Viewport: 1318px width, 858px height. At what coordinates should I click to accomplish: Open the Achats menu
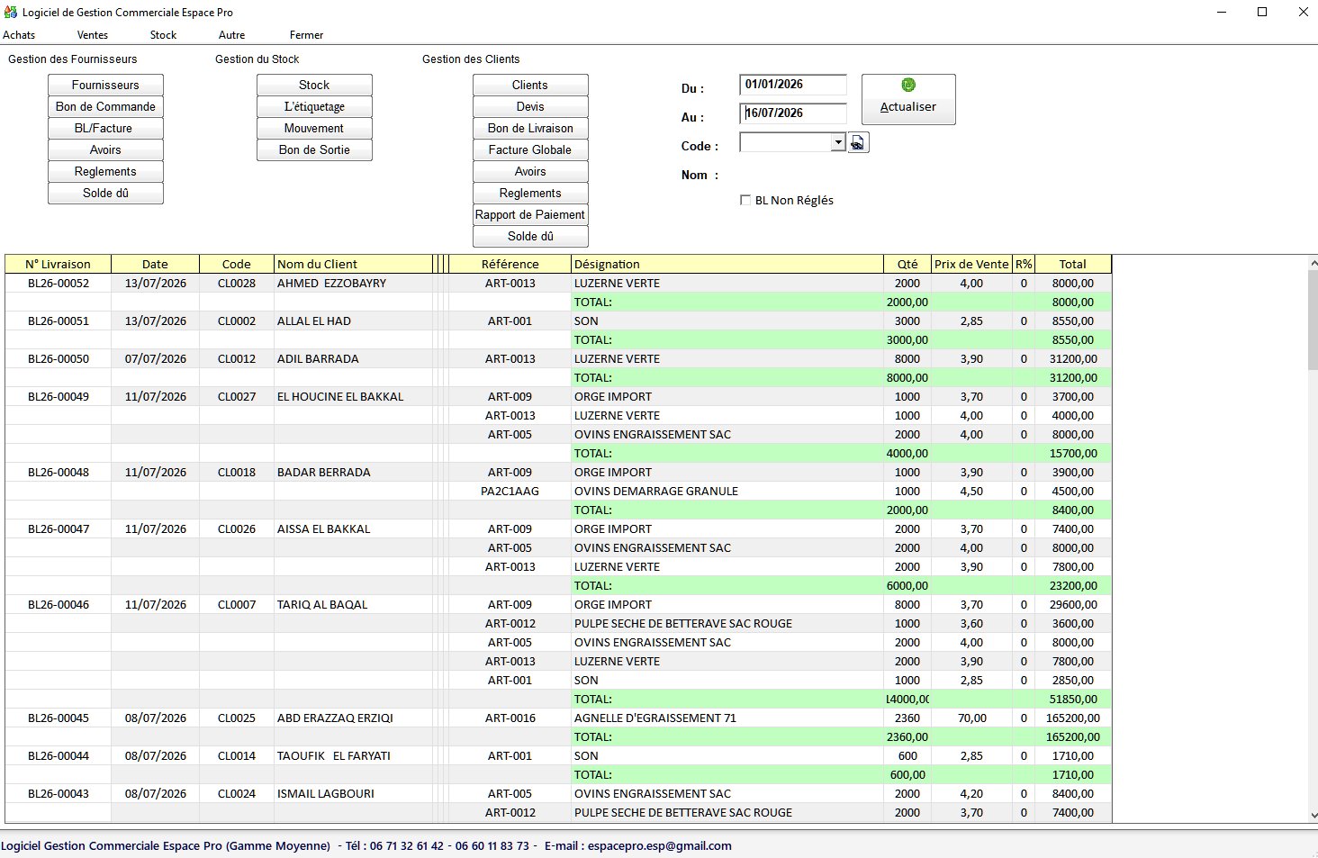tap(19, 35)
